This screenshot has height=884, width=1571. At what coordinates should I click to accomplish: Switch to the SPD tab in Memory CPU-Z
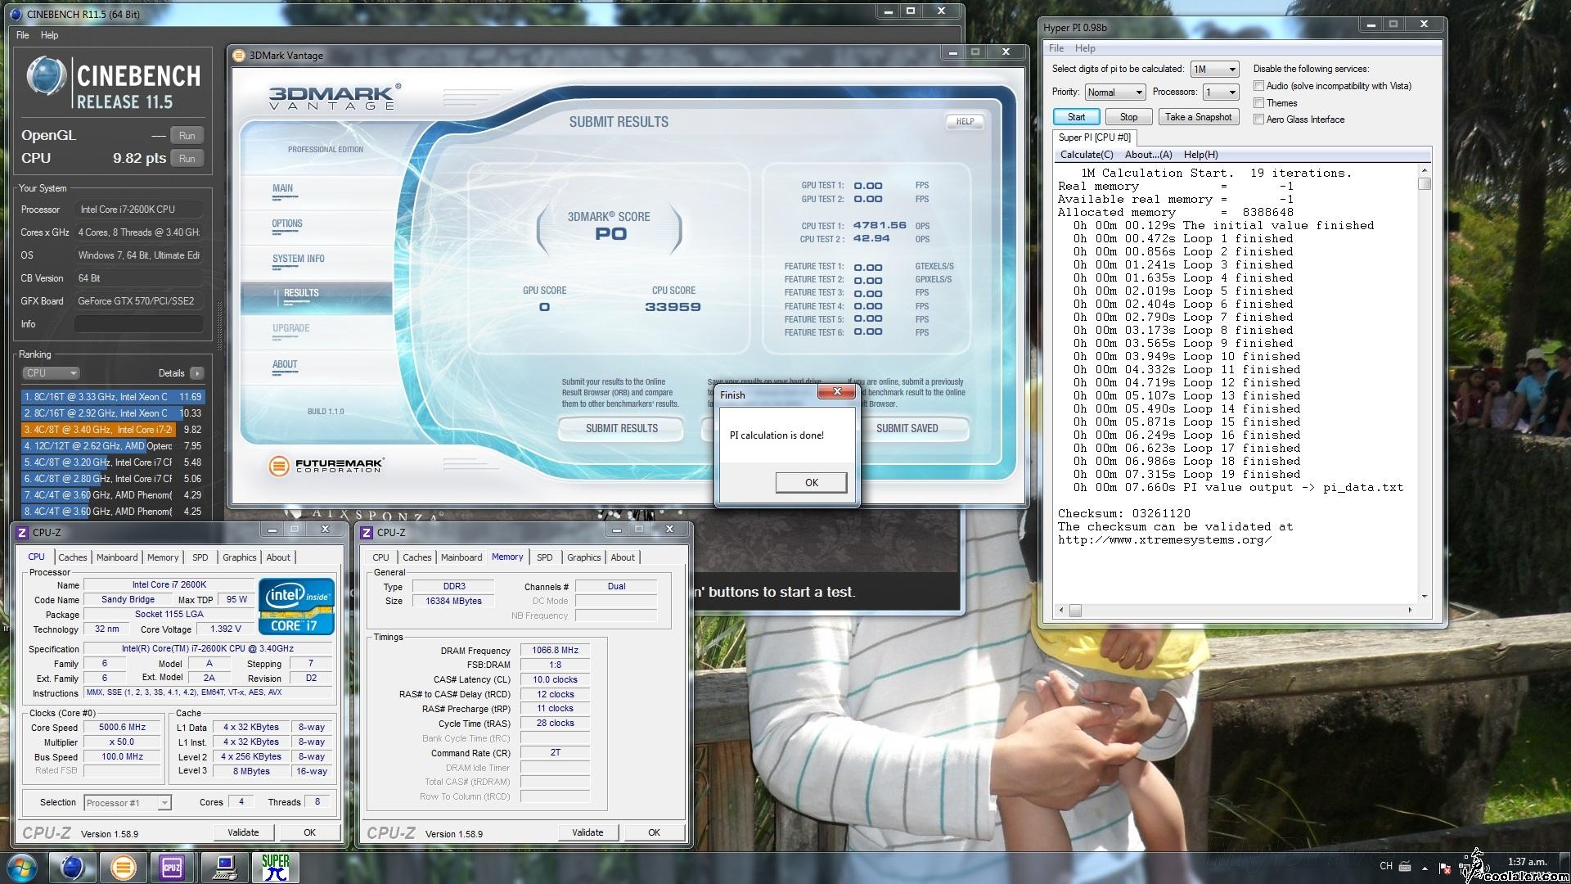click(x=544, y=557)
